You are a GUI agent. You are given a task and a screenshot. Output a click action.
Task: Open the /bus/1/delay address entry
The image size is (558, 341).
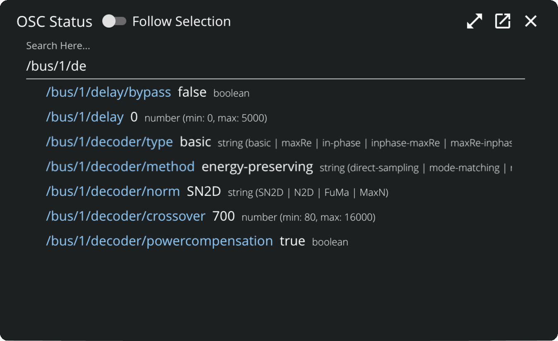85,117
